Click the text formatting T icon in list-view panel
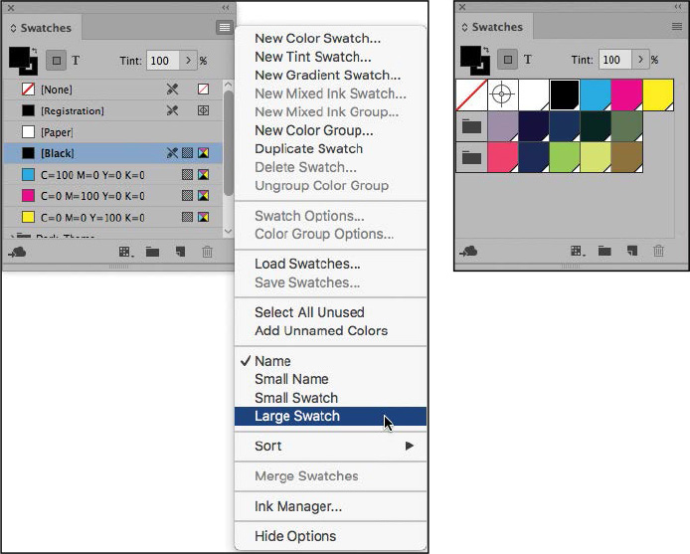Screen dimensions: 690x554 (x=75, y=61)
